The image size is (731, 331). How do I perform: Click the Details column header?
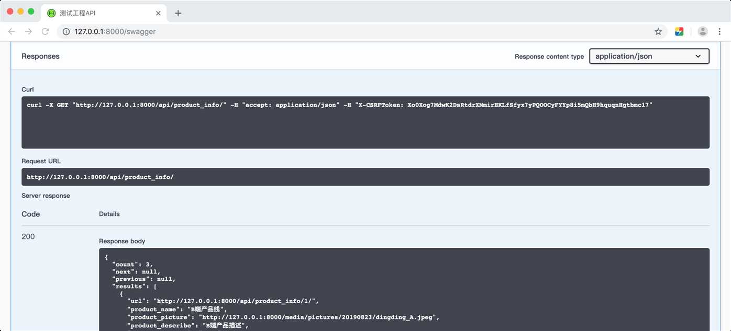pyautogui.click(x=109, y=214)
